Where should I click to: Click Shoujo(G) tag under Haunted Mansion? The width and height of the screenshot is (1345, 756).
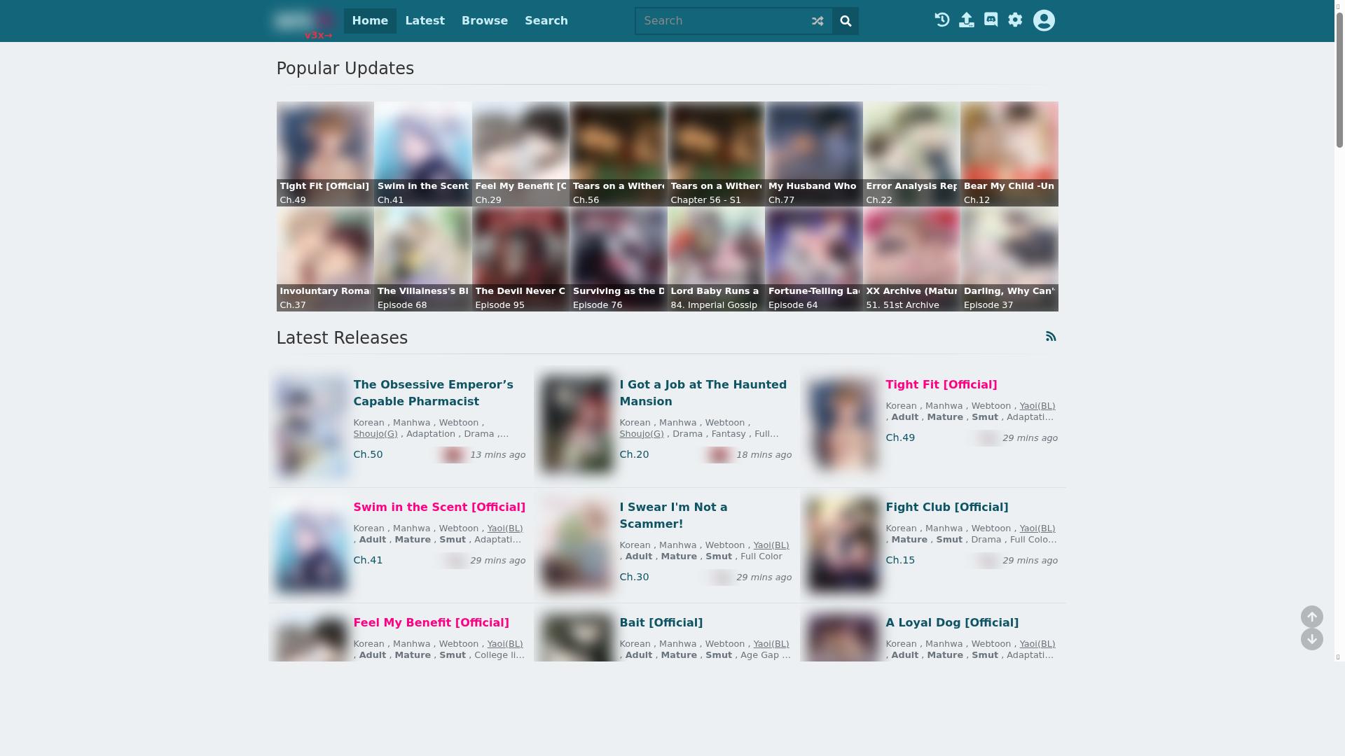641,434
